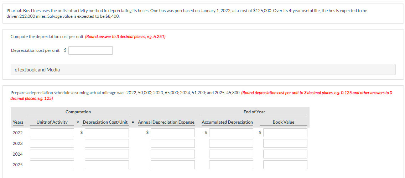405x178 pixels.
Task: Click 'Round answer to 3 decimal places' hint
Action: click(125, 37)
